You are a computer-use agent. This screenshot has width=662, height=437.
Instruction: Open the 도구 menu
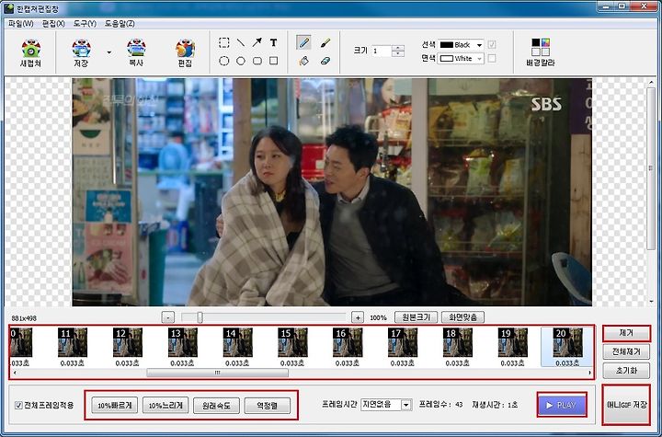coord(85,24)
